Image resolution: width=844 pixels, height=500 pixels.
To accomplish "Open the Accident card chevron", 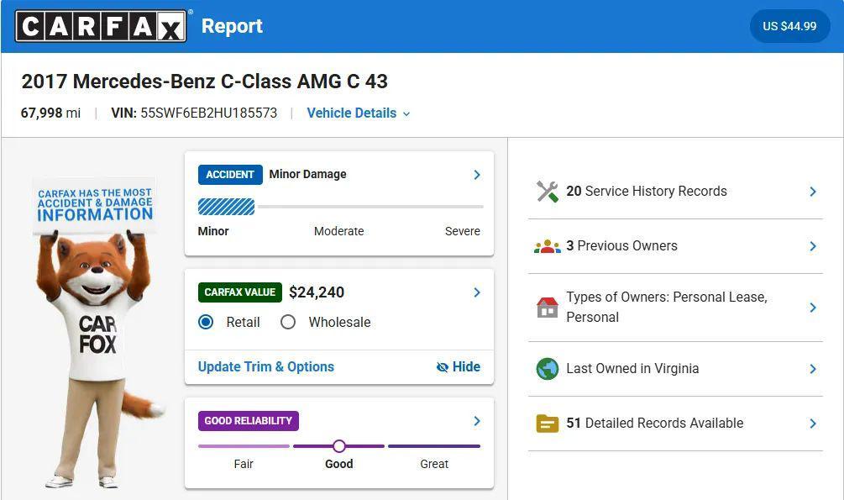I will [x=477, y=175].
